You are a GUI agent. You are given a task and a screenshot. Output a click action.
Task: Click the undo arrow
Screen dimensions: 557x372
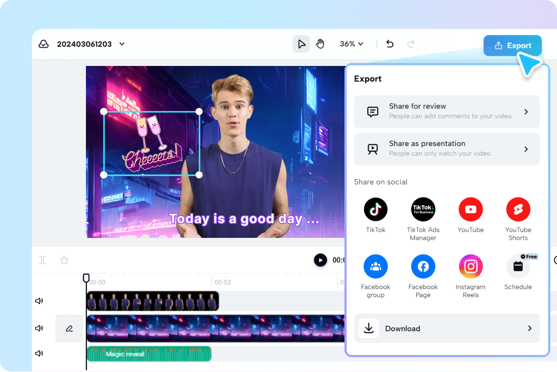pos(390,44)
